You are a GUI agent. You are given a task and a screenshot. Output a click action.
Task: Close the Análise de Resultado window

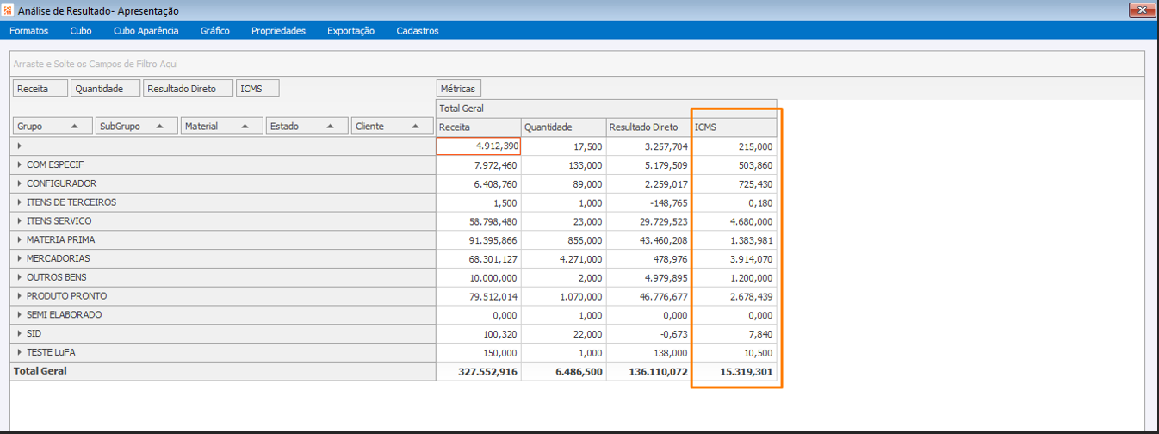coord(1143,10)
